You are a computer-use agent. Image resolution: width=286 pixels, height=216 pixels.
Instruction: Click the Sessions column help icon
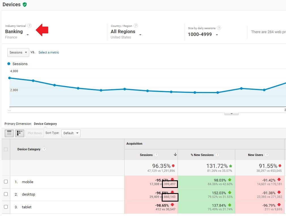point(156,155)
